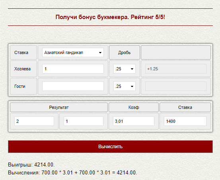Click the Коэф field with 3,01
This screenshot has height=180, width=220.
click(x=134, y=121)
